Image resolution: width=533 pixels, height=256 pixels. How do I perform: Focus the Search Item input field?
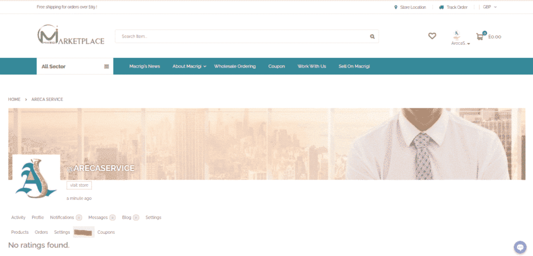(x=247, y=36)
